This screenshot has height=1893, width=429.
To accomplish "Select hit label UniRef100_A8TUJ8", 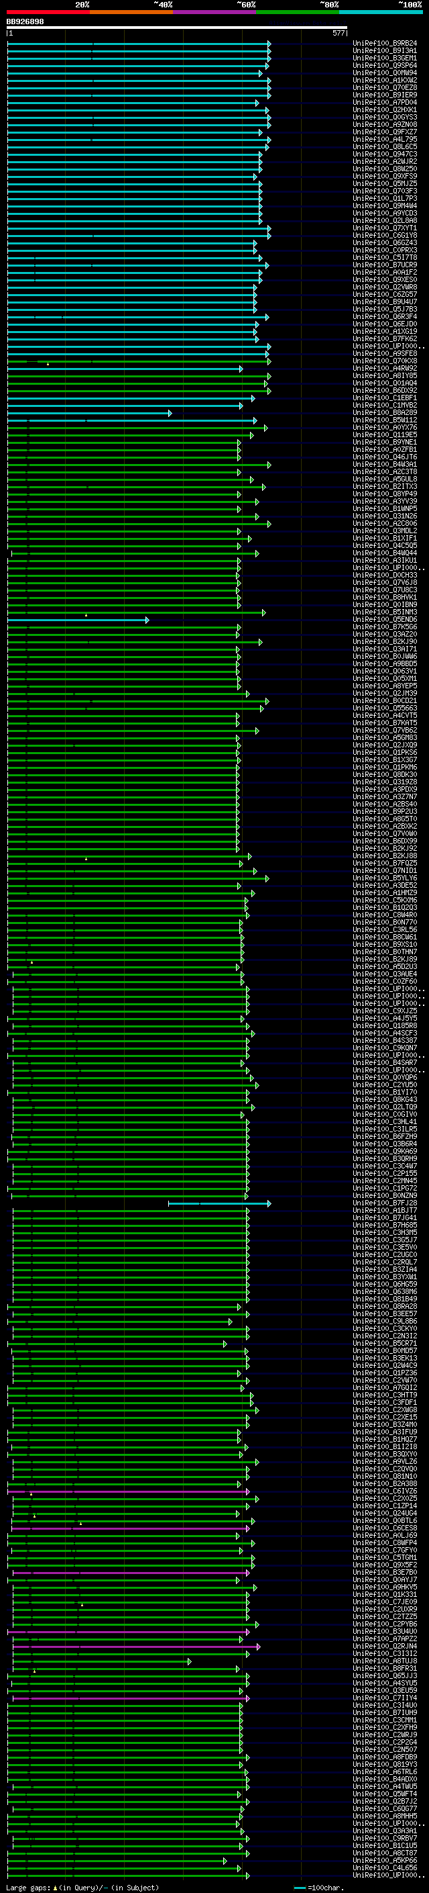I will (x=385, y=1661).
